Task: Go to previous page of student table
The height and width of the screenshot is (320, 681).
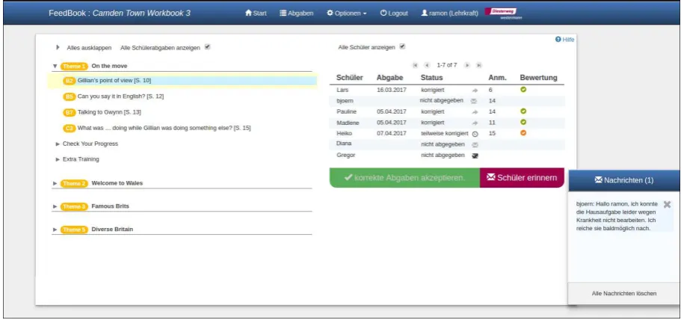Action: click(427, 65)
